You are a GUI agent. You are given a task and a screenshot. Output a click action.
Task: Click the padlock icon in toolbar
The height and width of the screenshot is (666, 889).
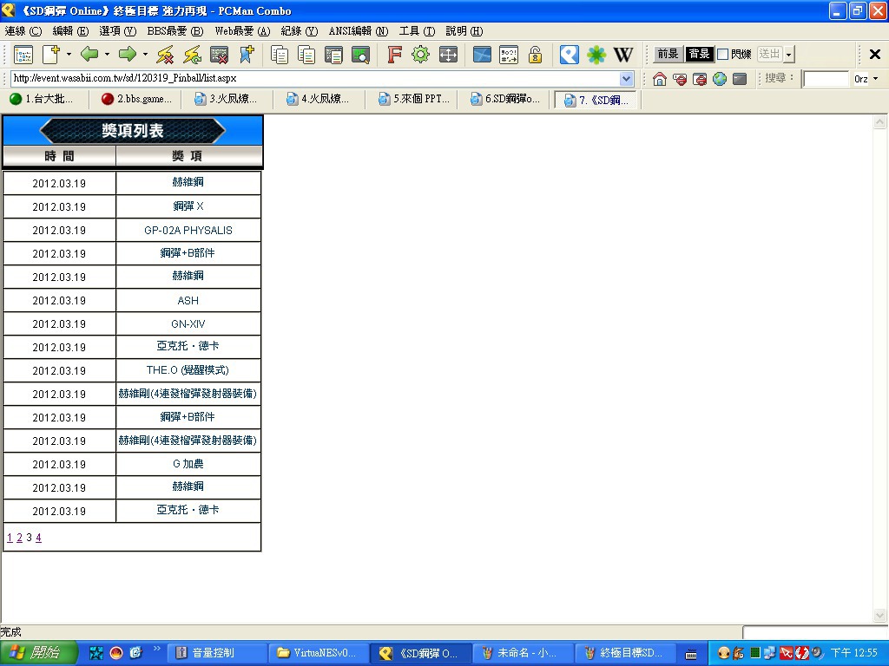[x=536, y=55]
